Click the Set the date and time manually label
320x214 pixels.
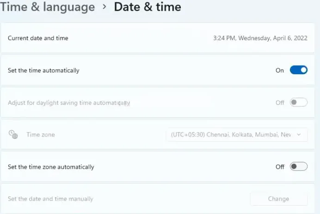click(50, 199)
